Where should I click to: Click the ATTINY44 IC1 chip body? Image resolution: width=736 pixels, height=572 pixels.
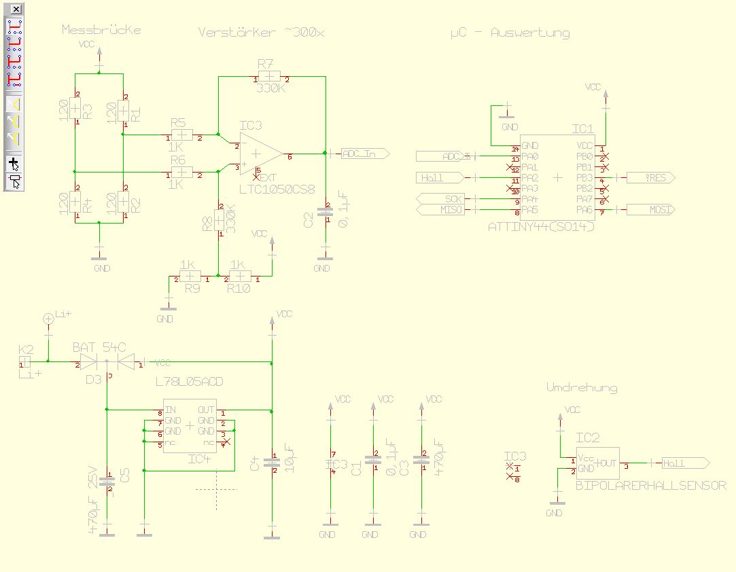[x=557, y=177]
